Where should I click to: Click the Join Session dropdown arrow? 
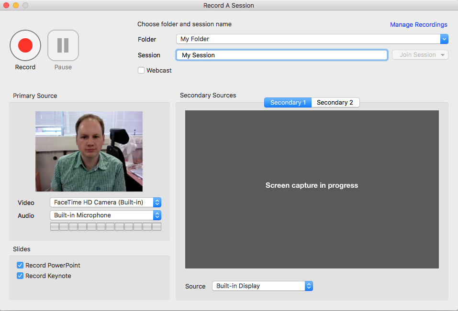(x=443, y=55)
